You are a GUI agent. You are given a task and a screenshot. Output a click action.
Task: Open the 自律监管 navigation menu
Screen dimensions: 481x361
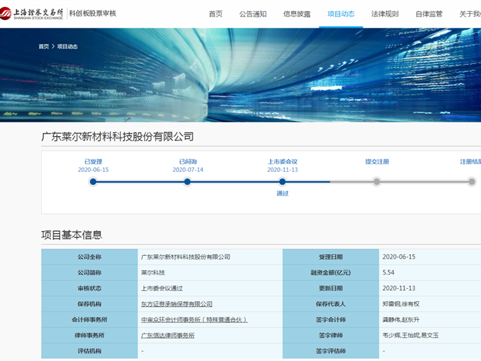point(429,14)
